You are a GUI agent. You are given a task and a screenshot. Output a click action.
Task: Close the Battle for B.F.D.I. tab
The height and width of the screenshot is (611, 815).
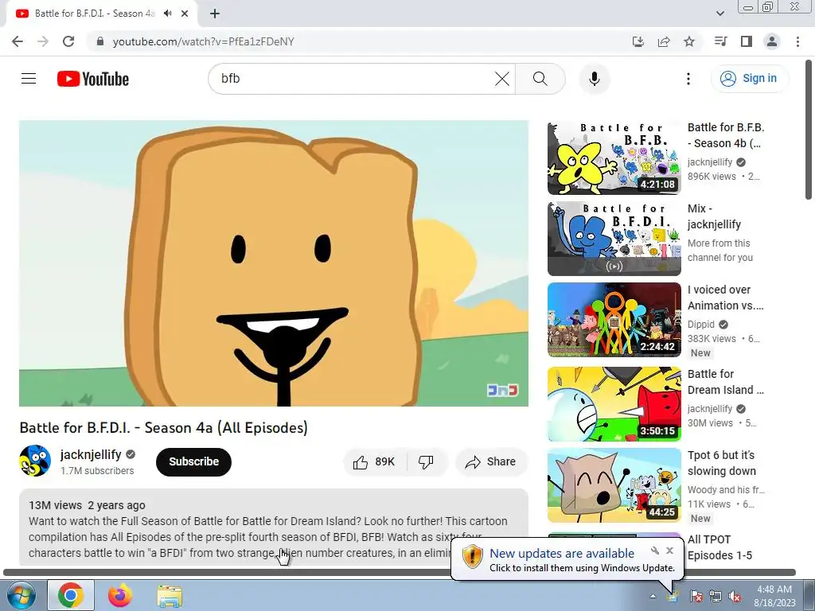(x=185, y=14)
